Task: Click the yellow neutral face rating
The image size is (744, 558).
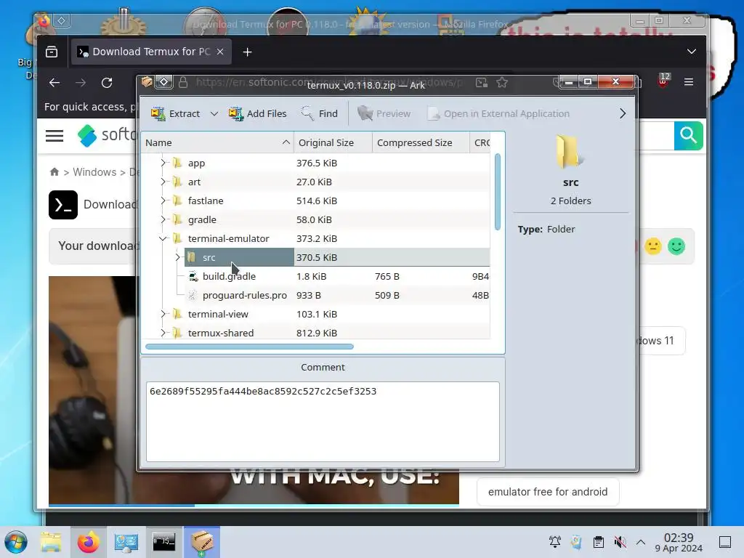Action: pos(653,246)
